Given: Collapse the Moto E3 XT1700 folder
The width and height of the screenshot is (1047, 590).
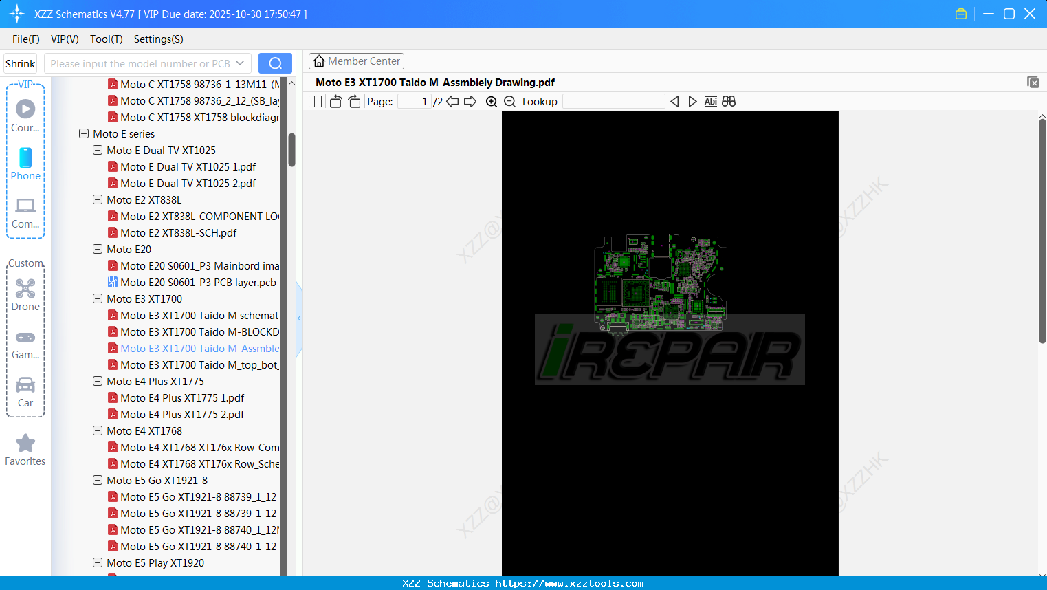Looking at the screenshot, I should [98, 298].
